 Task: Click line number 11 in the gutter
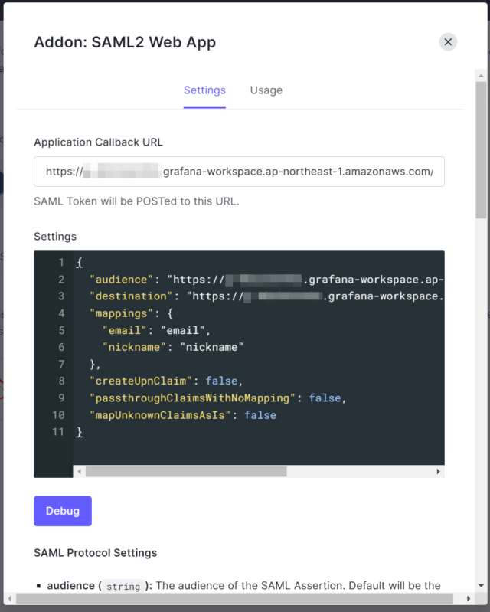click(x=58, y=432)
